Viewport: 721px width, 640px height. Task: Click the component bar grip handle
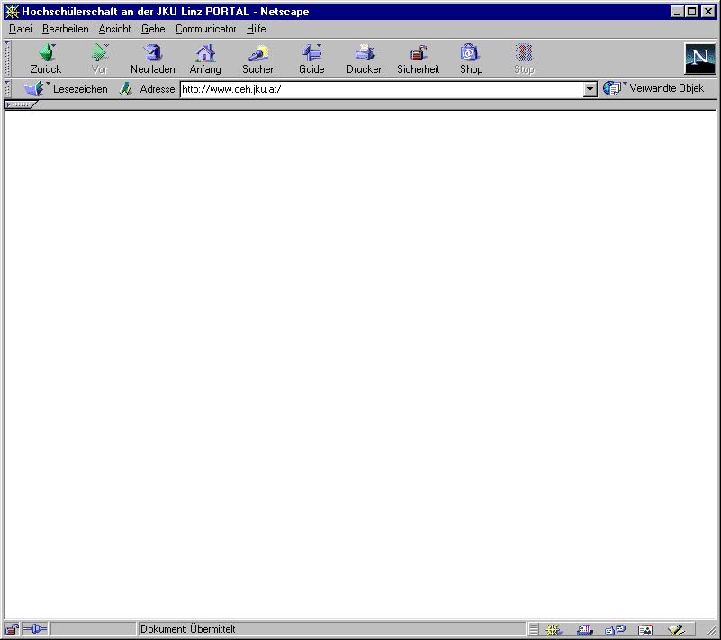[x=534, y=629]
